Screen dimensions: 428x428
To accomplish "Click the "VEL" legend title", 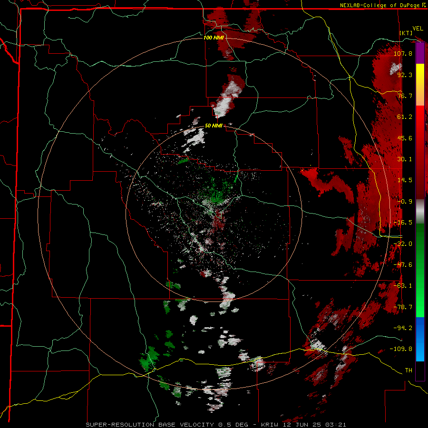I will [x=418, y=29].
